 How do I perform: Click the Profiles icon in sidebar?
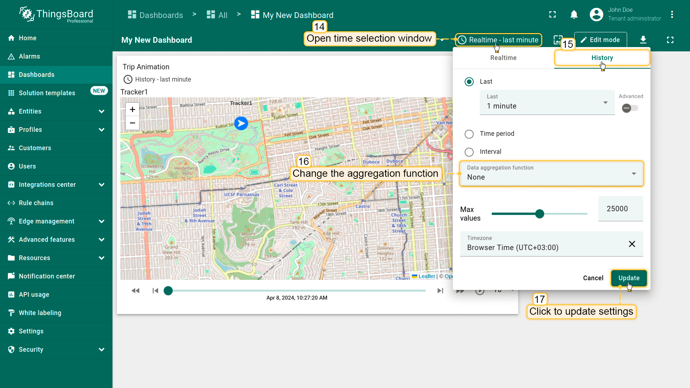(x=11, y=130)
